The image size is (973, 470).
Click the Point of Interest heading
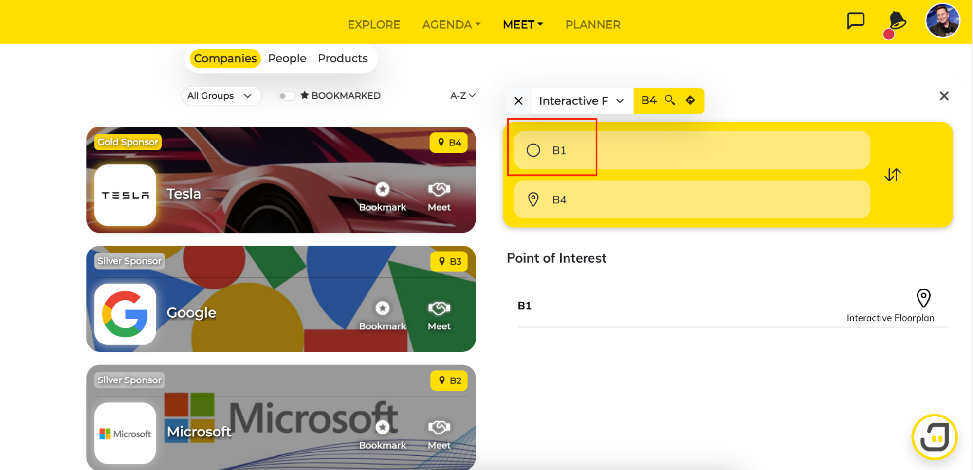556,258
